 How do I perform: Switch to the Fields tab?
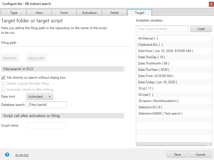pos(115,13)
